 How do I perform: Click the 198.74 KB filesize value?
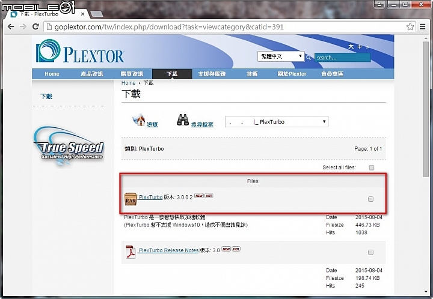point(367,278)
